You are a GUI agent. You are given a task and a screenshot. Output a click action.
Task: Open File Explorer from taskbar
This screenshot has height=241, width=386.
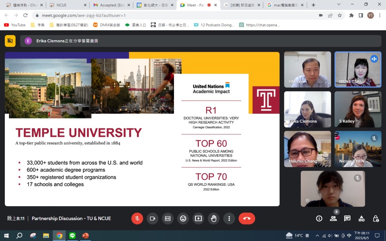point(46,236)
